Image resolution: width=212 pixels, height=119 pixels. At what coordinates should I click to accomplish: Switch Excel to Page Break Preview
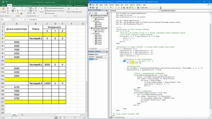65,118
